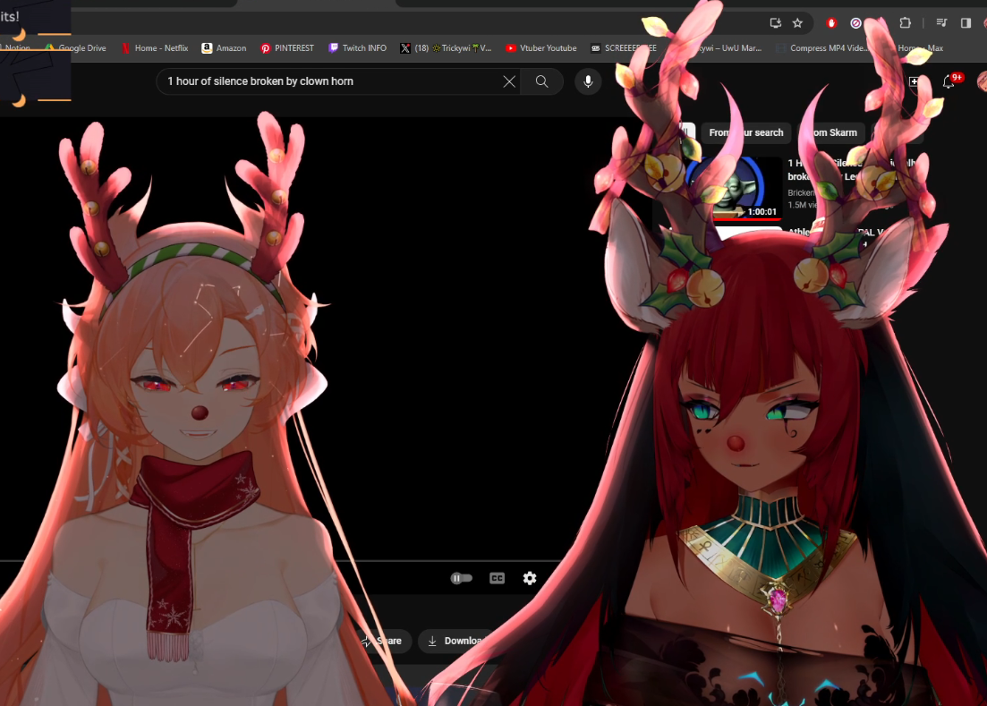Screen dimensions: 987x706
Task: Open the Vtuber Youtube bookmark
Action: click(541, 47)
